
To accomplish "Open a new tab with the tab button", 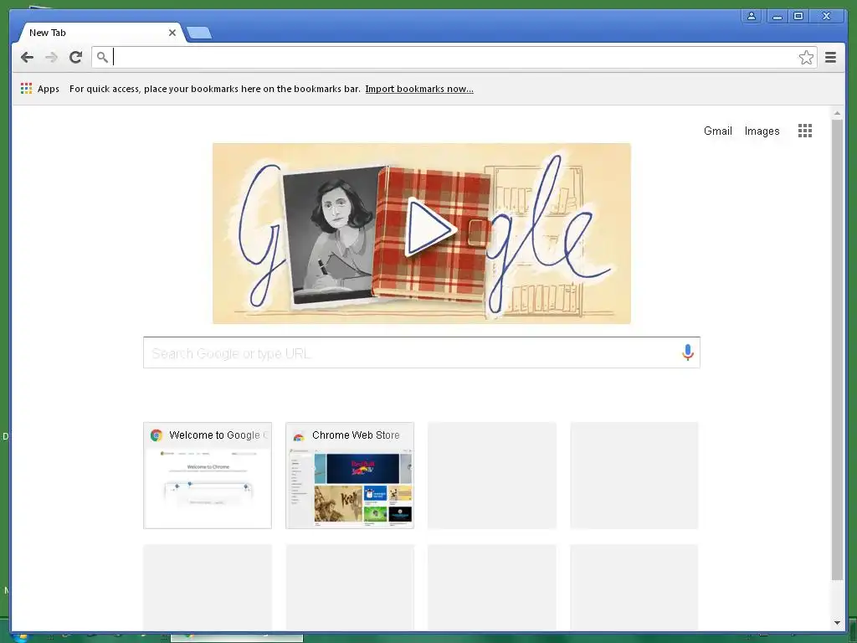I will point(199,33).
